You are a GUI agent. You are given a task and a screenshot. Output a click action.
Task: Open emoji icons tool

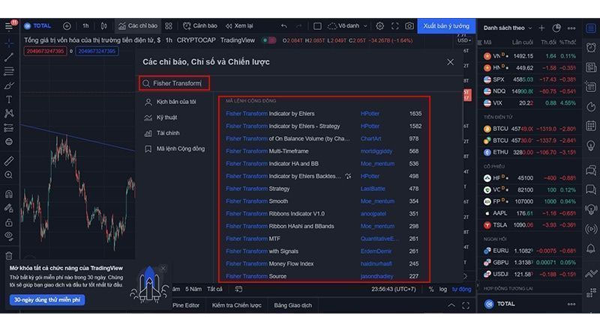pos(9,141)
